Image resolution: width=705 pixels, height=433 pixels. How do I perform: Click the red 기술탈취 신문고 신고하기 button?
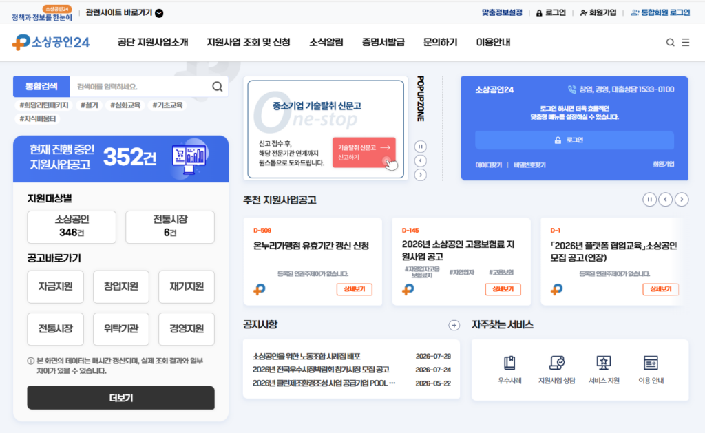tap(364, 152)
